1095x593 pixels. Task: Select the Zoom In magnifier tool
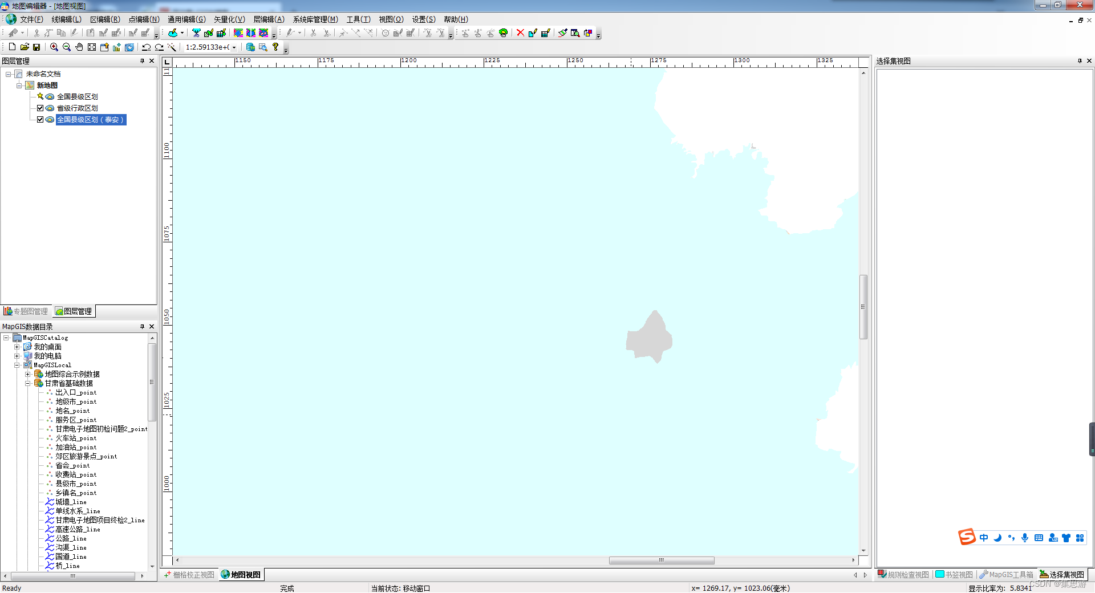pyautogui.click(x=54, y=47)
